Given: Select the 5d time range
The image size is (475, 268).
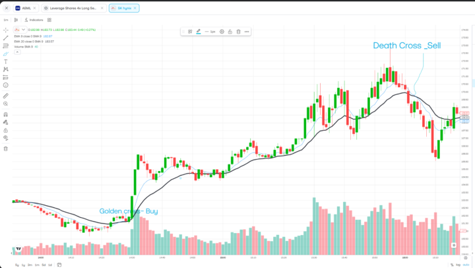Looking at the screenshot, I should coord(44,265).
